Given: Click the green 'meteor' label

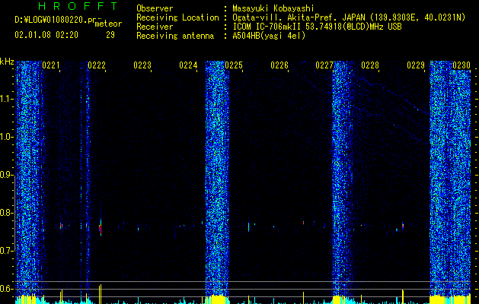Looking at the screenshot, I should pos(108,24).
